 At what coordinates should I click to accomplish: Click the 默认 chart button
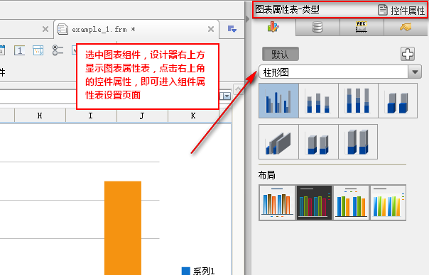(280, 54)
